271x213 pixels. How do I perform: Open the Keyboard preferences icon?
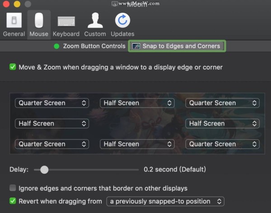point(66,21)
